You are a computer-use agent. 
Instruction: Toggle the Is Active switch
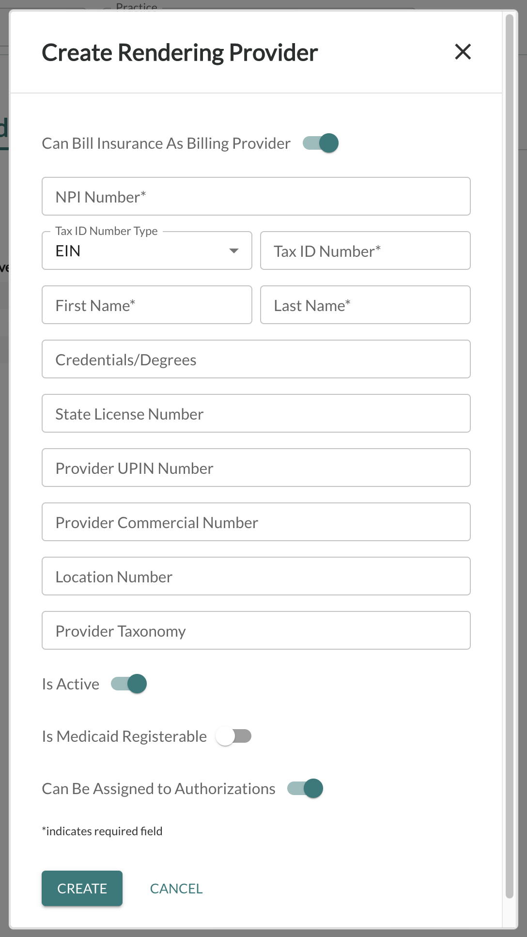click(129, 684)
